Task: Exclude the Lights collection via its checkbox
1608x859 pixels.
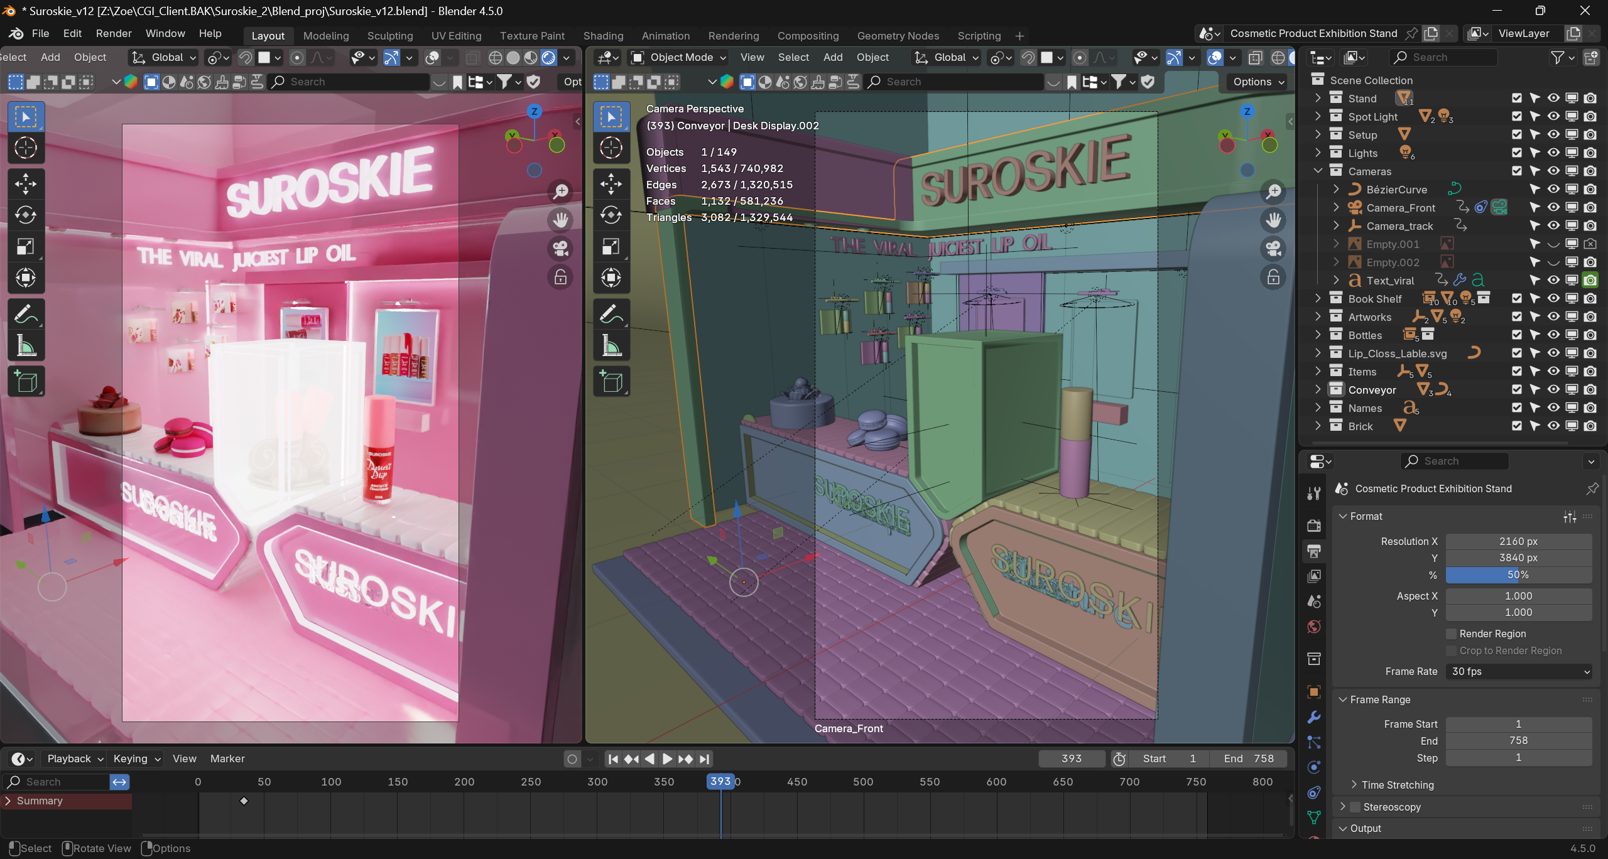Action: pyautogui.click(x=1517, y=153)
